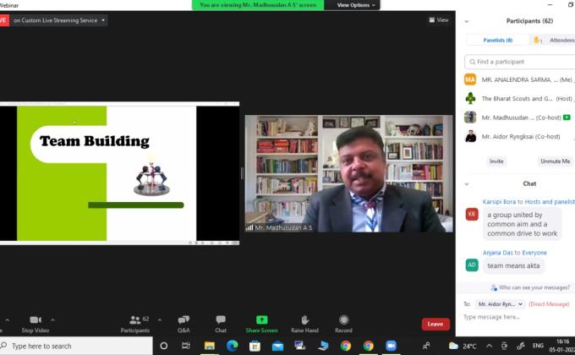
Task: Toggle microphone with Unmute Me button
Action: [x=555, y=161]
